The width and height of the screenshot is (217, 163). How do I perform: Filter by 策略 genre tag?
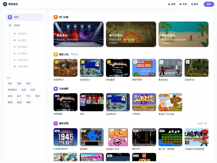tap(28, 102)
